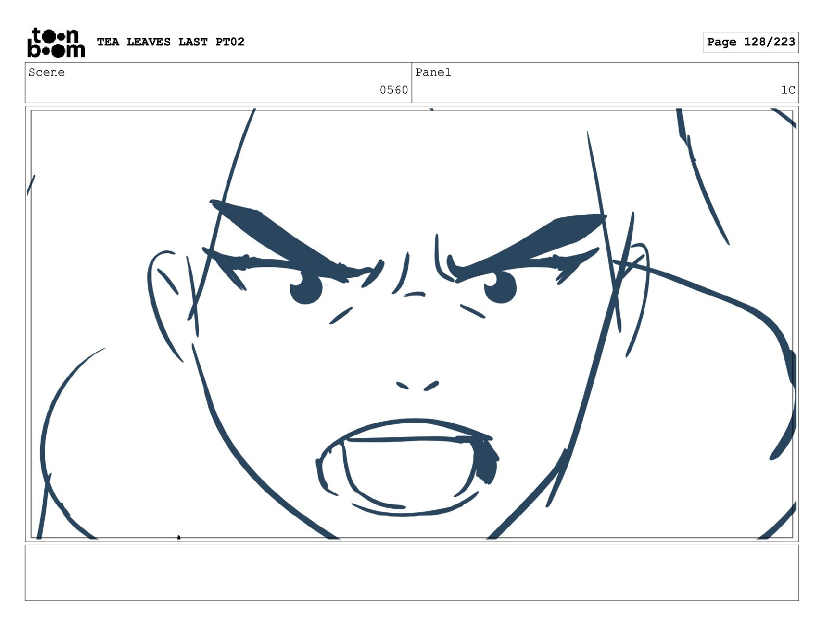This screenshot has width=825, height=638.
Task: Click the Toon Boom logo
Action: (56, 42)
